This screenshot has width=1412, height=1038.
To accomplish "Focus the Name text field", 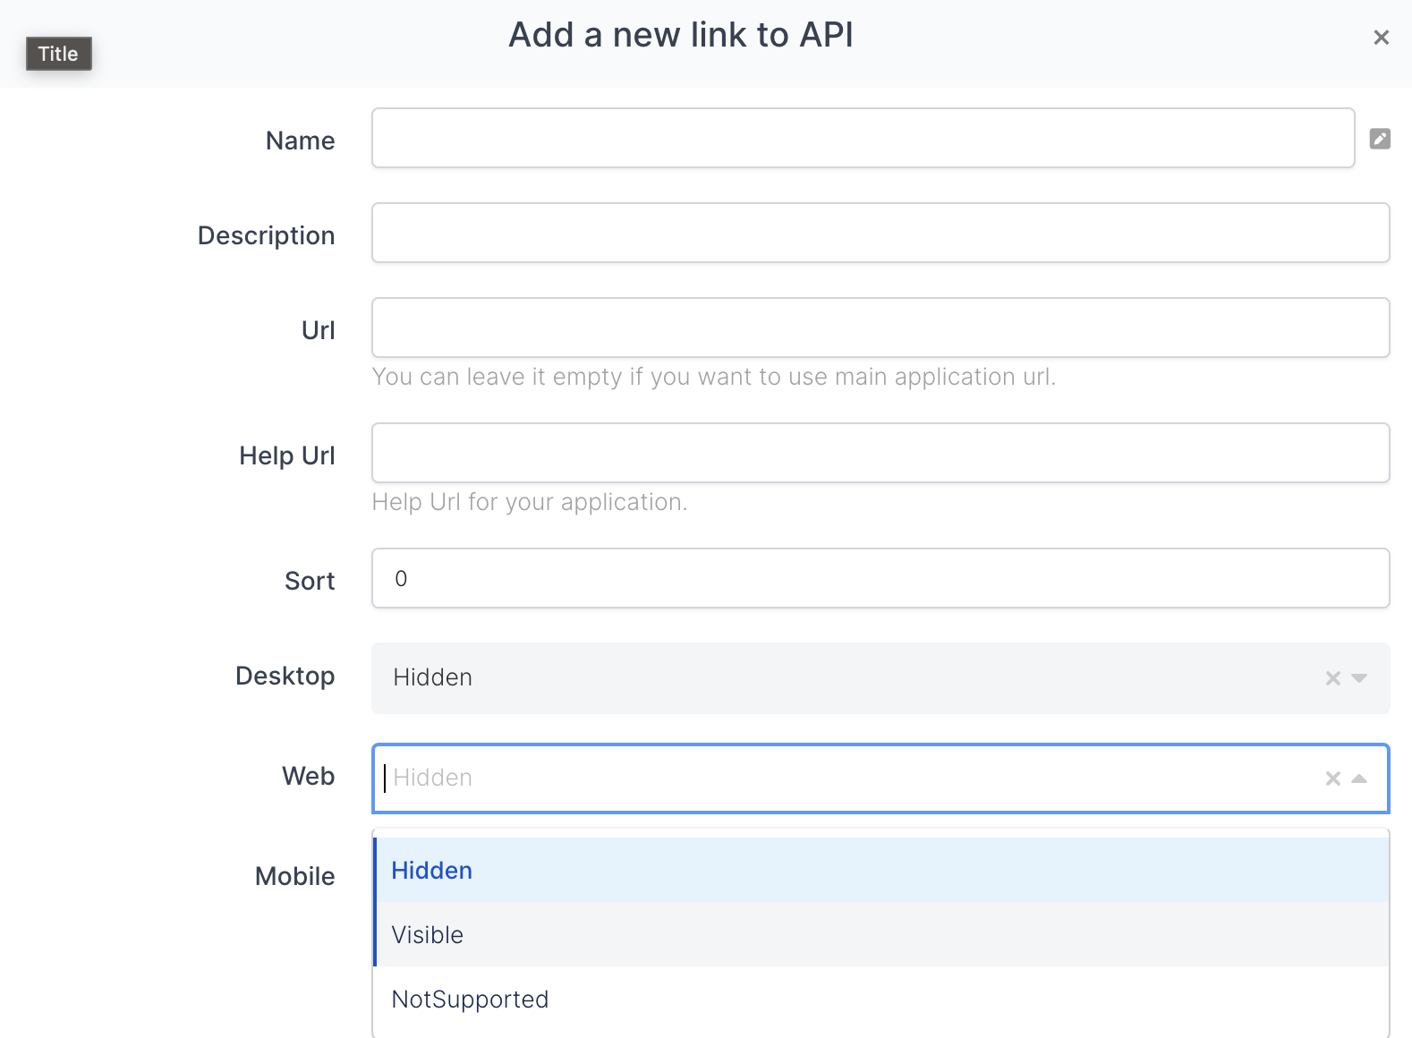I will click(863, 138).
